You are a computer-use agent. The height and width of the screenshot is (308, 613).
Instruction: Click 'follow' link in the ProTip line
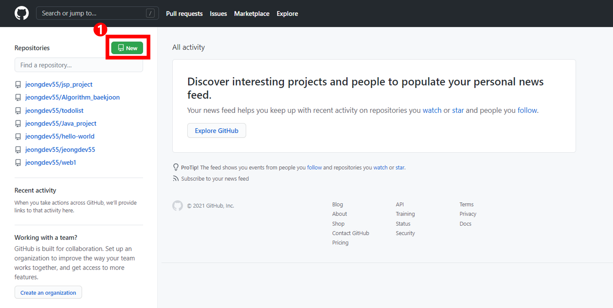pyautogui.click(x=314, y=167)
